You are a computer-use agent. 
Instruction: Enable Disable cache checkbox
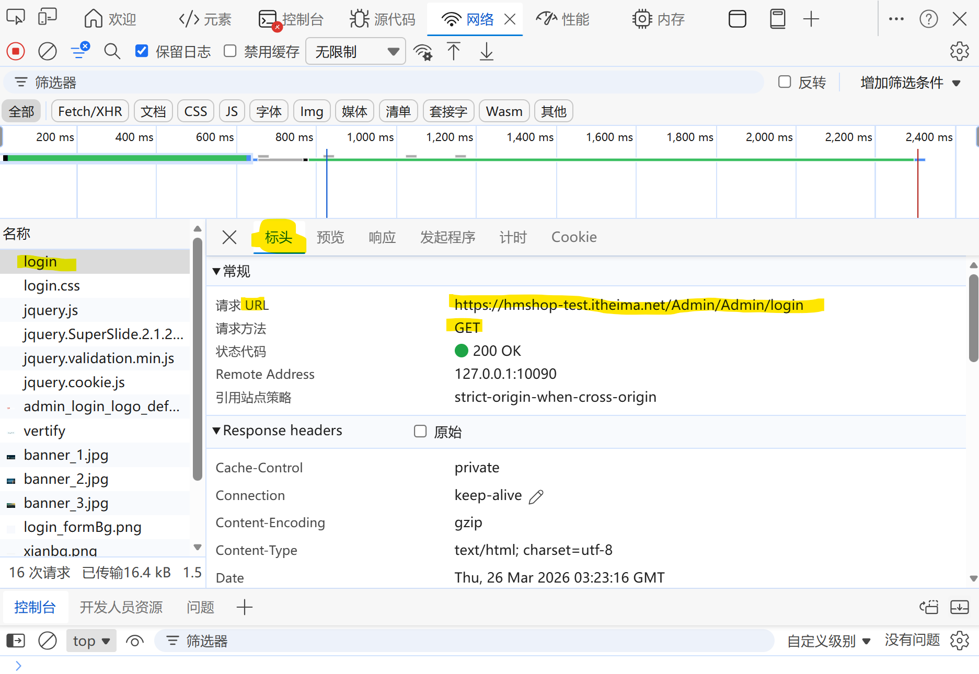coord(230,51)
